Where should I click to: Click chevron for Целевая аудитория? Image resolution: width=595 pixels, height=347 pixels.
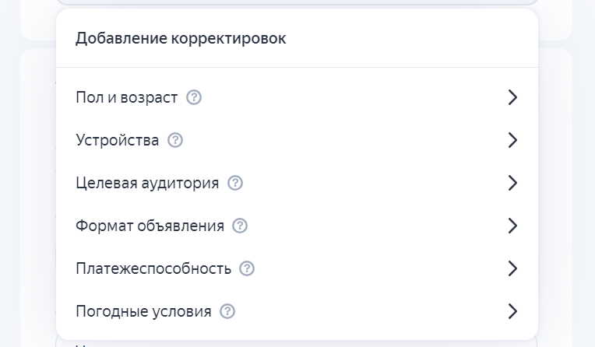pyautogui.click(x=512, y=183)
